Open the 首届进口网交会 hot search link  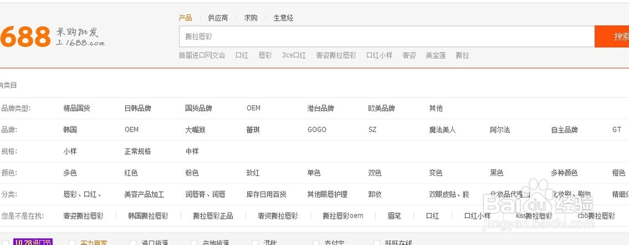point(202,56)
